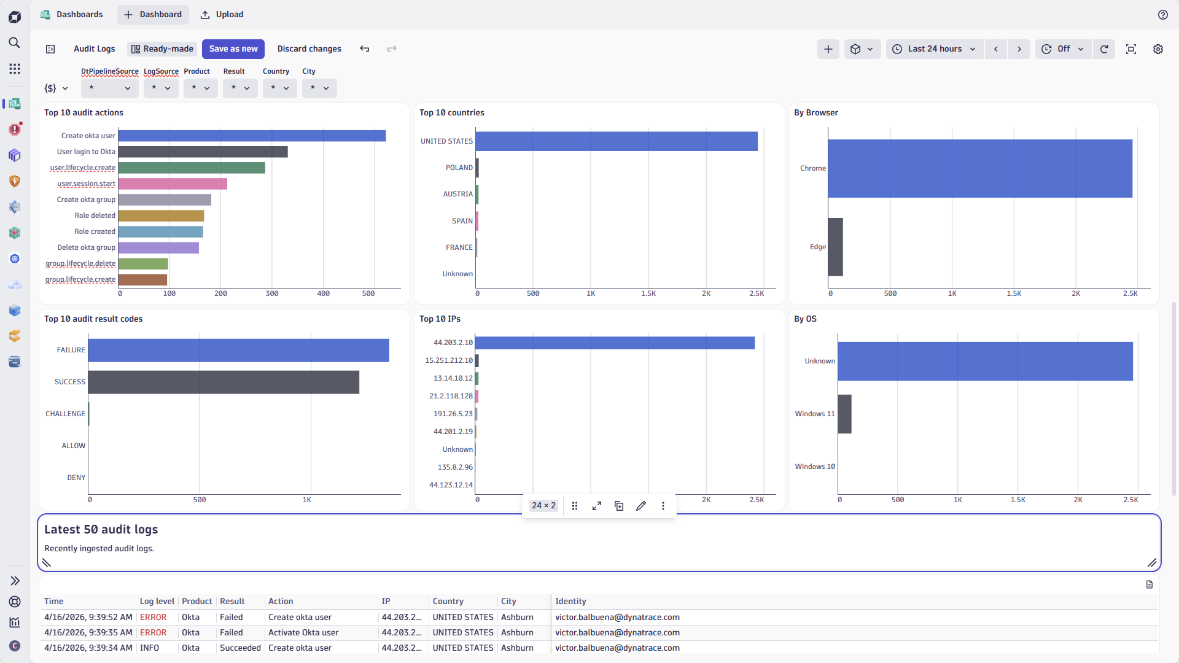Click the Upload menu item
The width and height of the screenshot is (1179, 663).
[x=222, y=15]
